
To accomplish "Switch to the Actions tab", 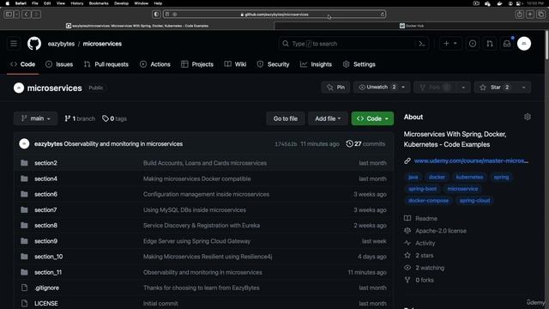I will point(155,64).
